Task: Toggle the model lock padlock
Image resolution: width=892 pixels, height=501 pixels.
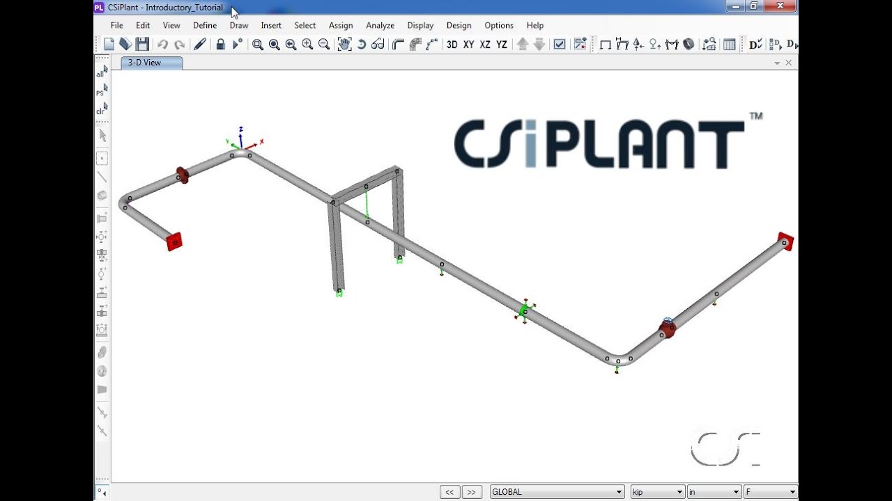Action: pos(220,45)
